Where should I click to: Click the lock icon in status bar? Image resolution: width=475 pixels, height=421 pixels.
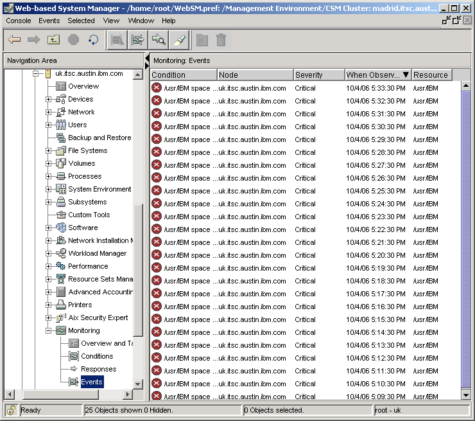[11, 410]
